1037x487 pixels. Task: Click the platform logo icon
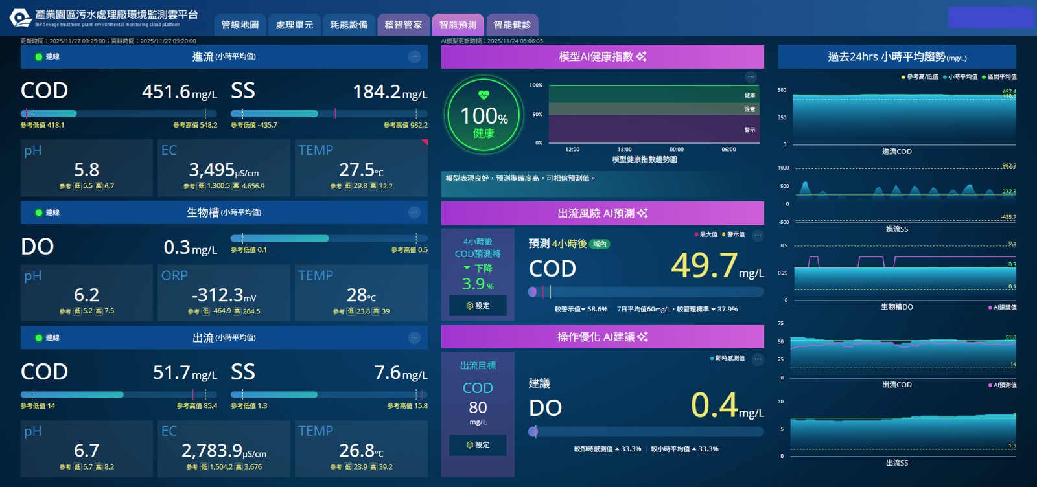tap(20, 18)
